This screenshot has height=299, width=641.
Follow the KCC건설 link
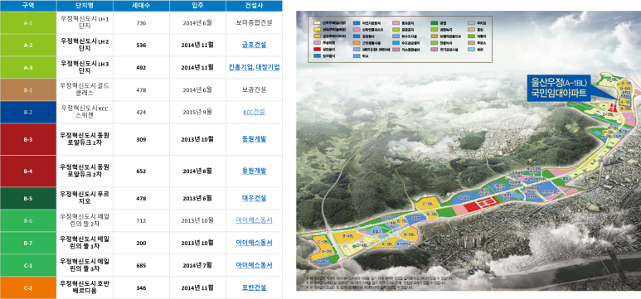(254, 112)
